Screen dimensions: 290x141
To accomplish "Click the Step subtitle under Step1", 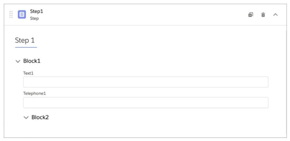I will 34,18.
